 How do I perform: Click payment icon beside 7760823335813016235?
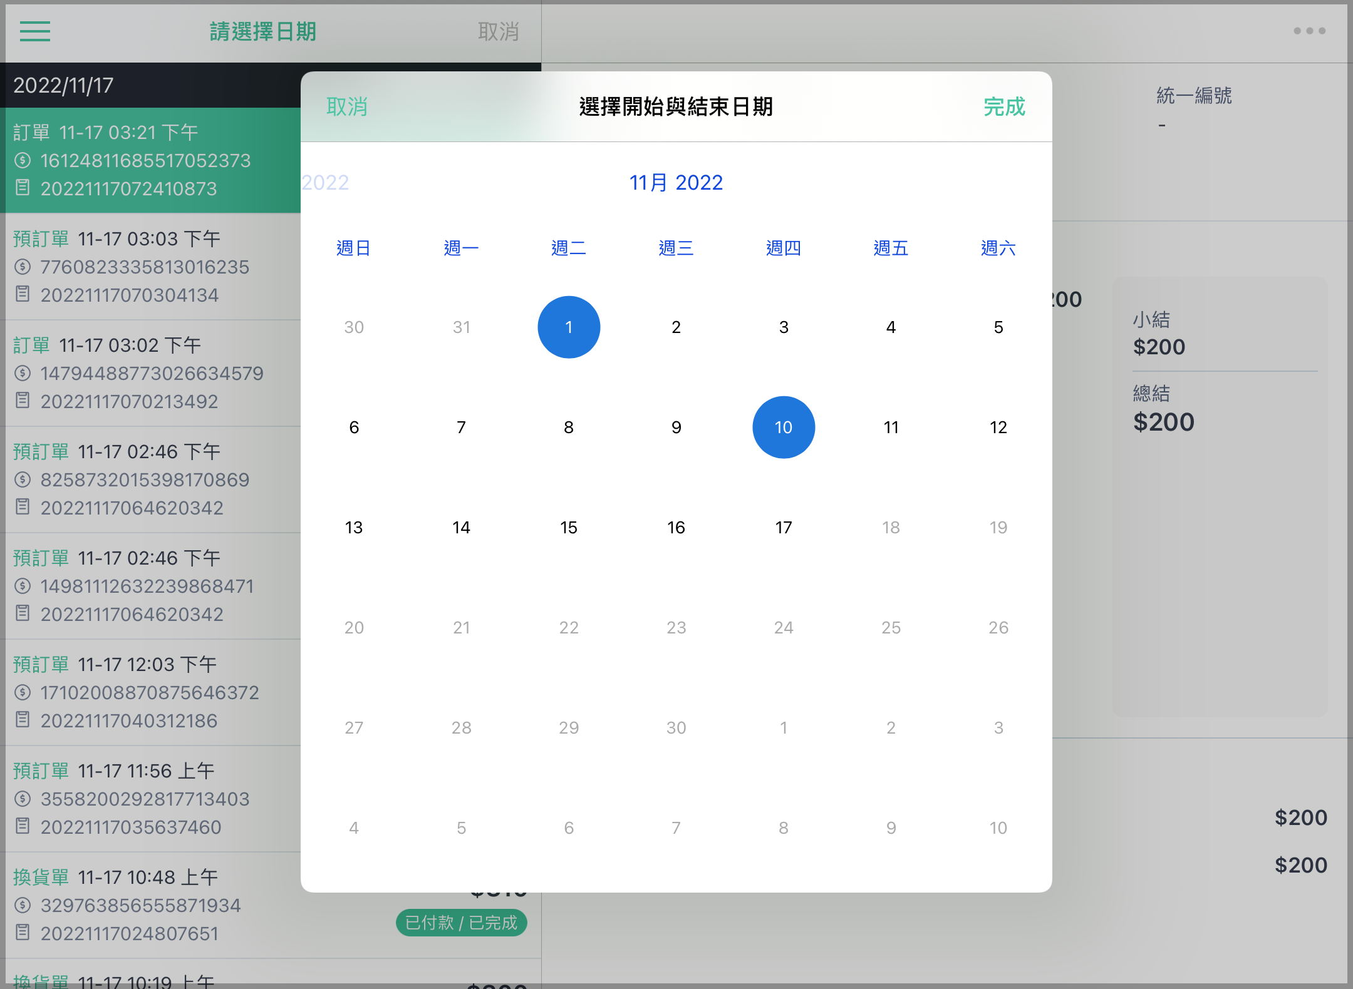click(23, 267)
